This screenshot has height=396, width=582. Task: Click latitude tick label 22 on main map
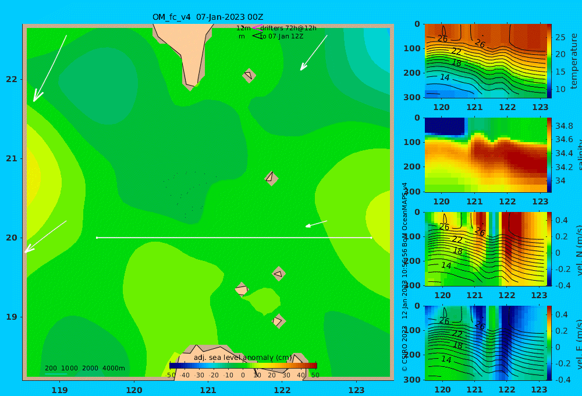pyautogui.click(x=12, y=79)
